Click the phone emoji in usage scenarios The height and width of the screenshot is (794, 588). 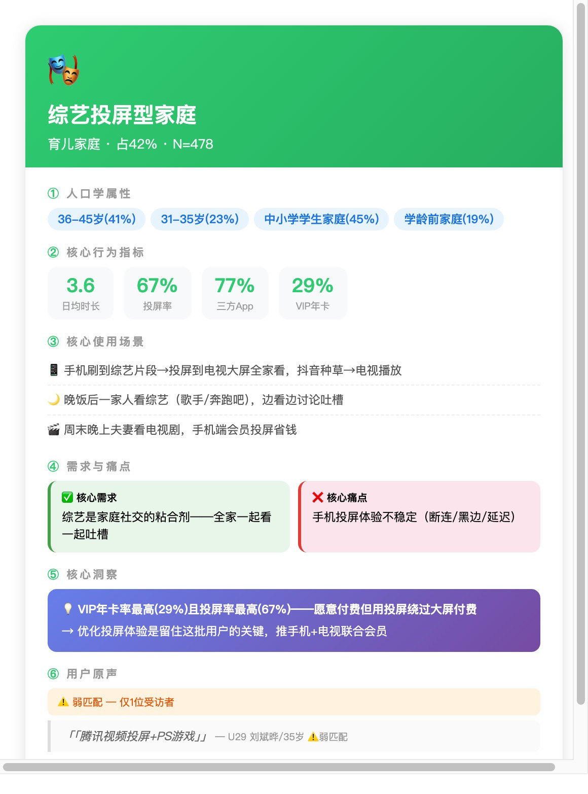tap(54, 370)
